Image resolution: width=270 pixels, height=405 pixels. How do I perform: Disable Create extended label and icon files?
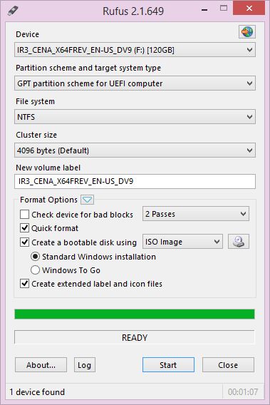point(24,284)
